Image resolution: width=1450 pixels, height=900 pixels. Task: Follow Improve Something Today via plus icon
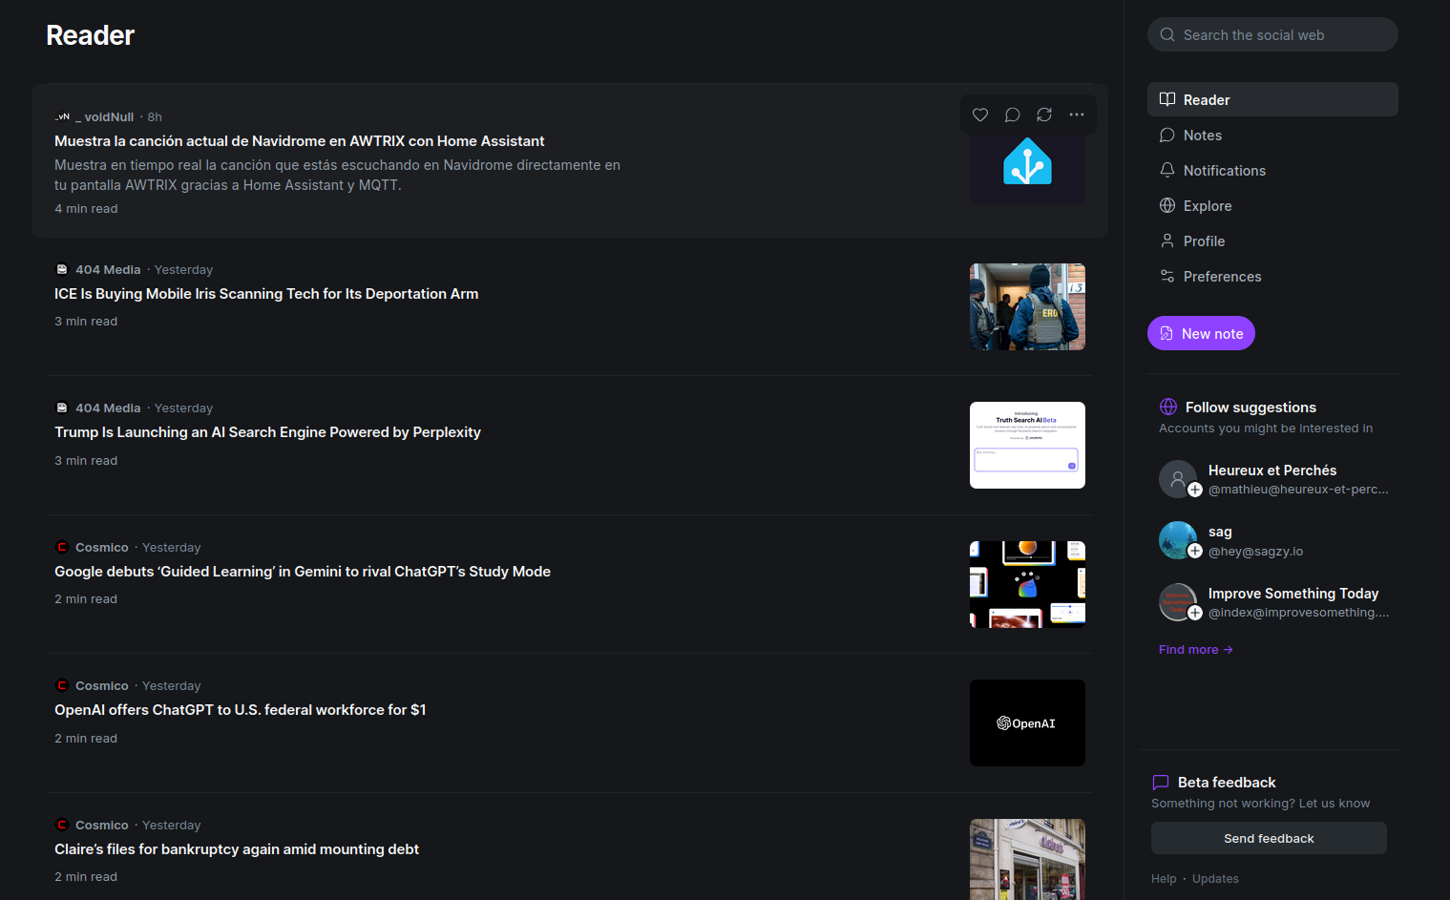point(1195,613)
